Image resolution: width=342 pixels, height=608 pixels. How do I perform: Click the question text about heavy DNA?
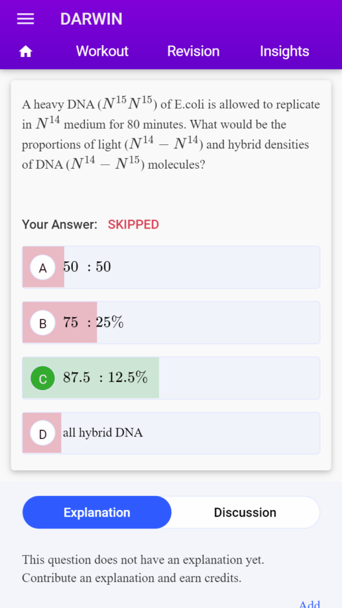(171, 135)
